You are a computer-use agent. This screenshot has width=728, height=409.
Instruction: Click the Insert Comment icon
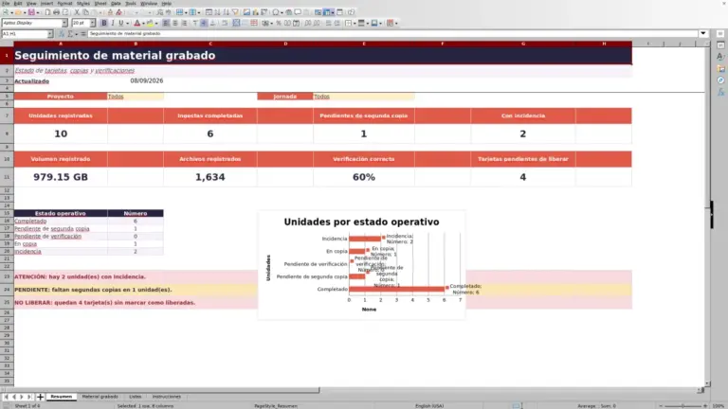pyautogui.click(x=298, y=12)
